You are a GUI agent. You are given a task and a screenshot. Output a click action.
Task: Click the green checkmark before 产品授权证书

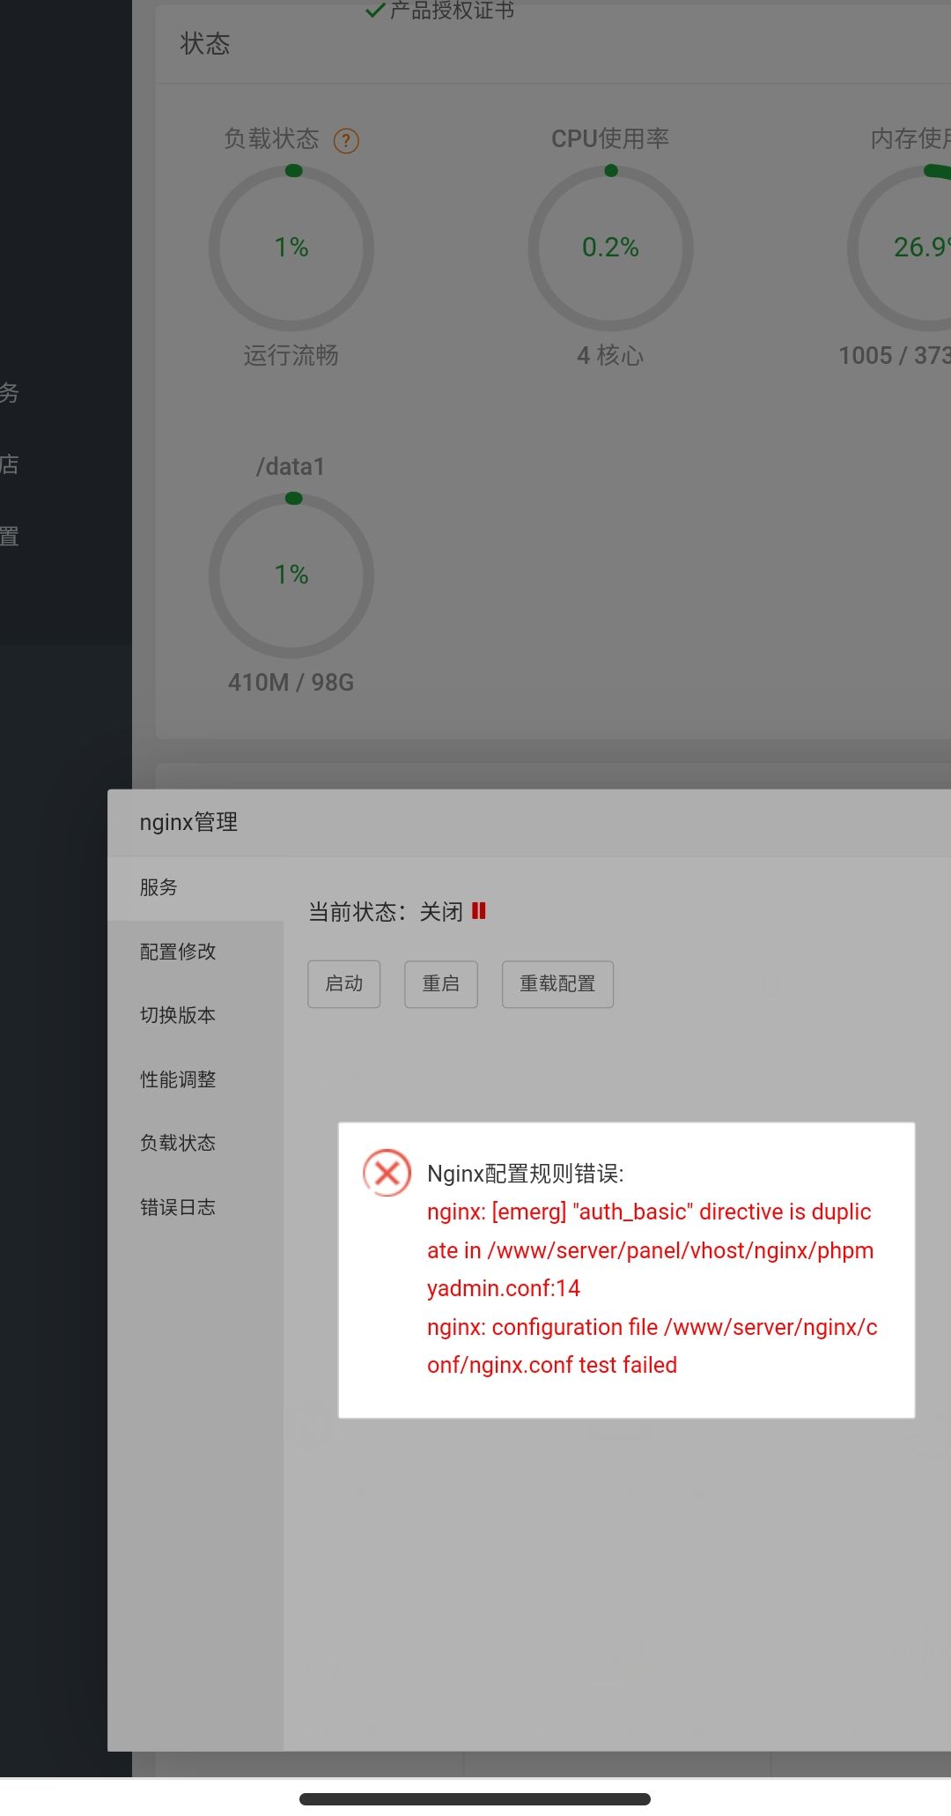coord(375,11)
